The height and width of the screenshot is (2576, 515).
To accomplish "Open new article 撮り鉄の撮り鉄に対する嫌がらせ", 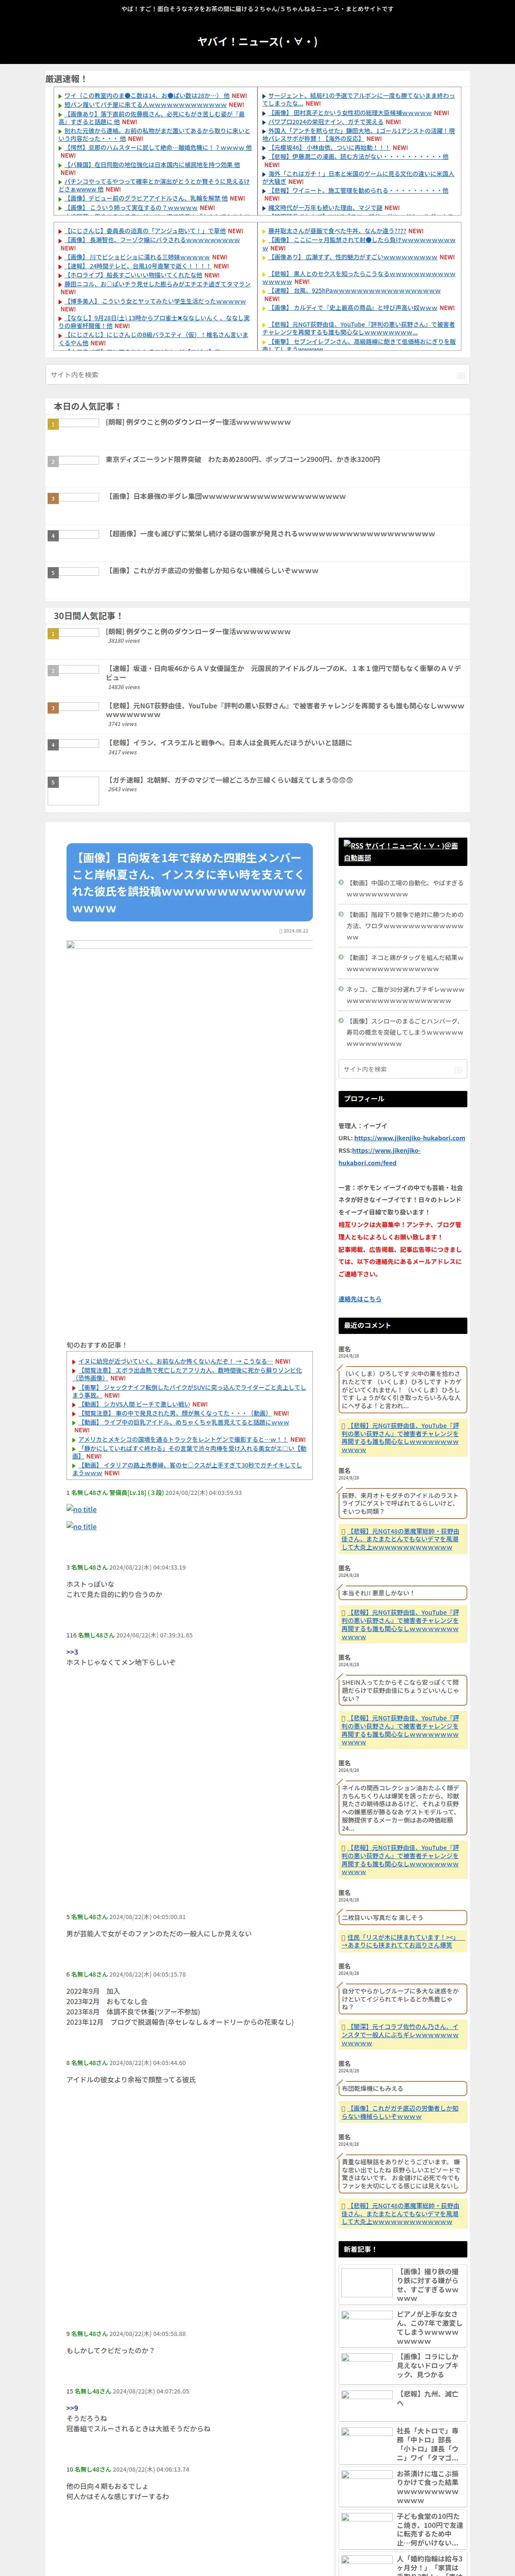I will [428, 2285].
